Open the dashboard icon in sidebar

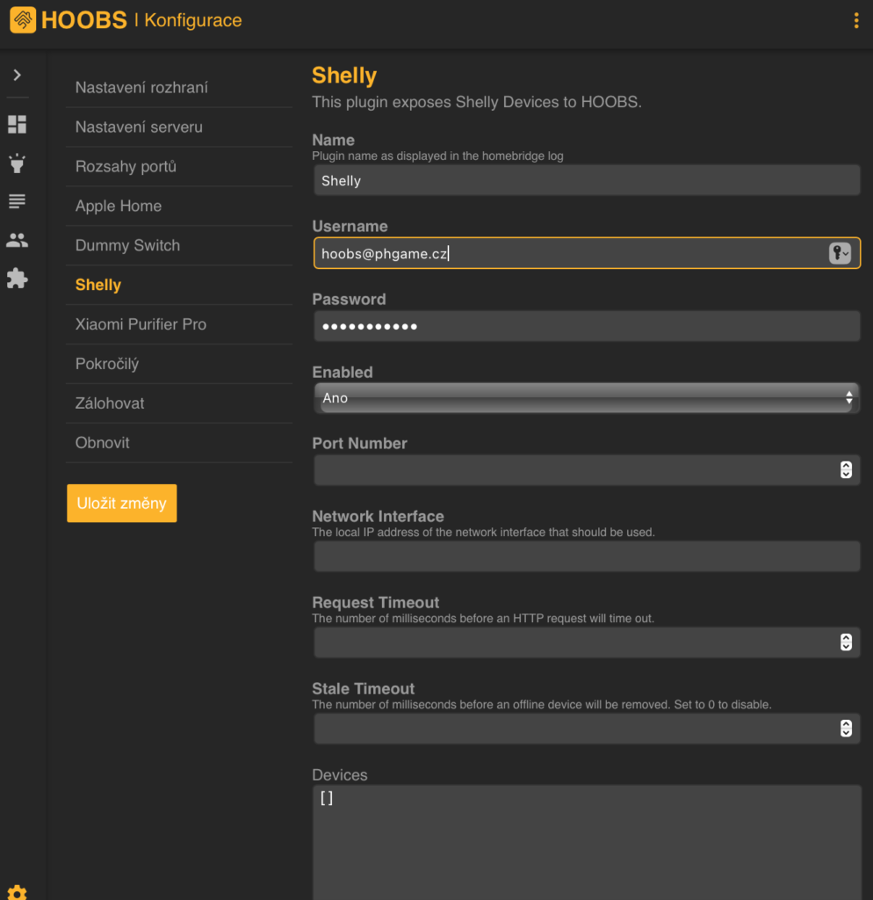tap(17, 125)
